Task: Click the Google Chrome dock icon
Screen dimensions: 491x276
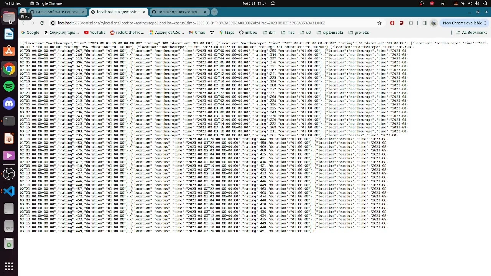Action: 9,69
